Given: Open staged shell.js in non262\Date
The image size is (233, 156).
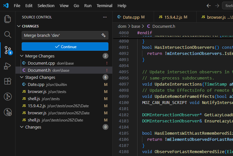Looking at the screenshot, I should point(64,120).
